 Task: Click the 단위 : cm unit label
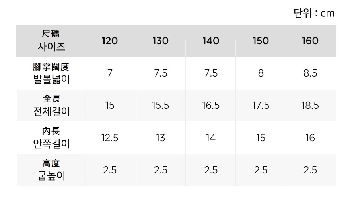coord(314,13)
